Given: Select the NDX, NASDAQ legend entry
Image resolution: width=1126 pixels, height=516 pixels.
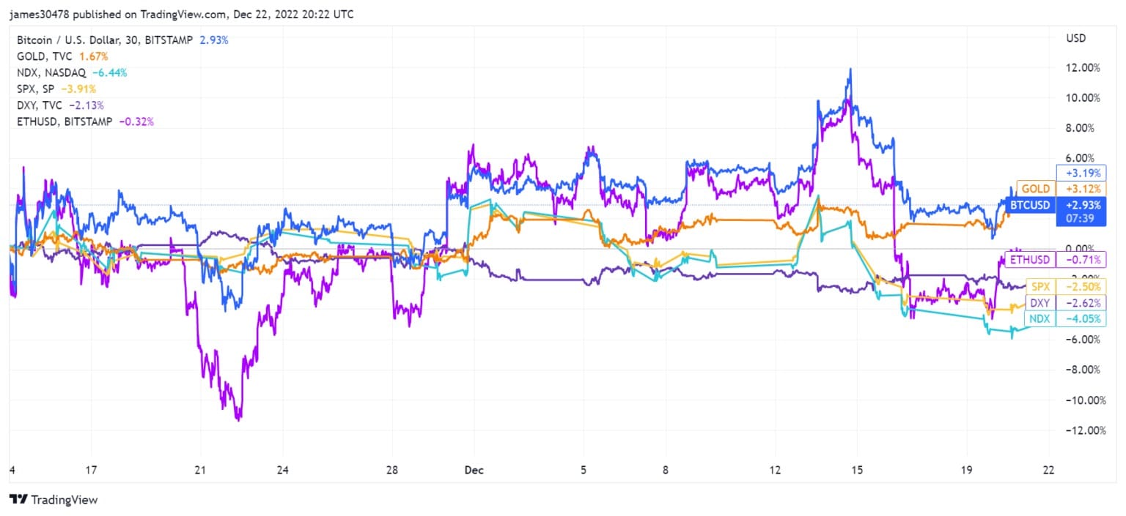Looking at the screenshot, I should pyautogui.click(x=51, y=72).
